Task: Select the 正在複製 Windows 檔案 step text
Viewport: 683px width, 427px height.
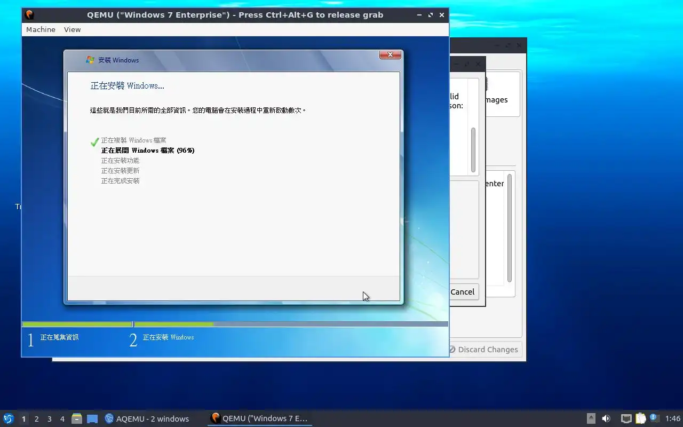Action: (x=133, y=140)
